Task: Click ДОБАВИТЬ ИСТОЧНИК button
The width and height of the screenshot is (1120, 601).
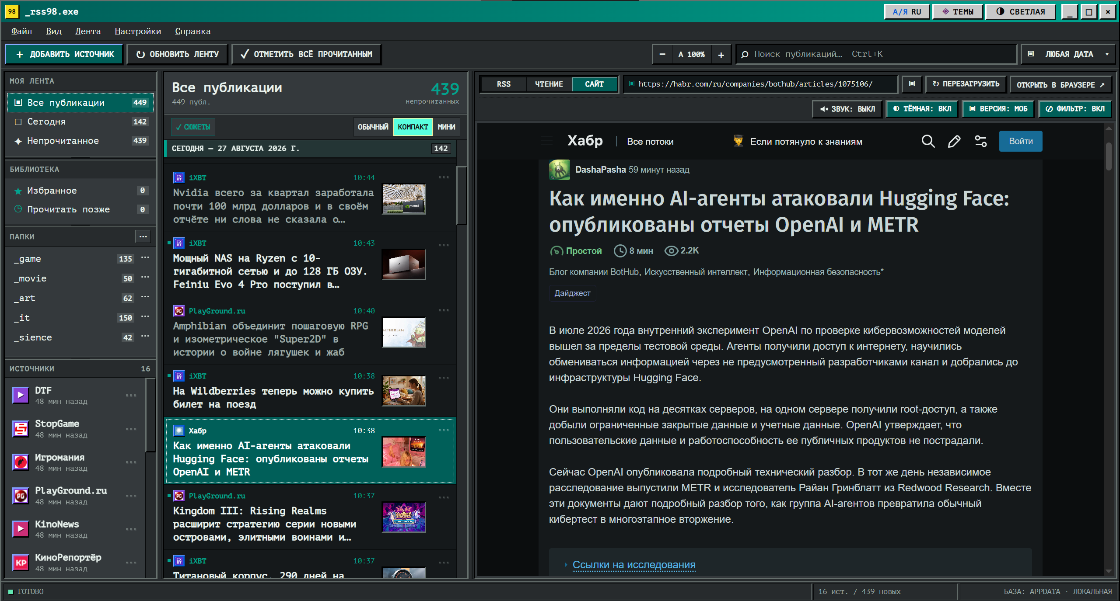Action: (65, 54)
